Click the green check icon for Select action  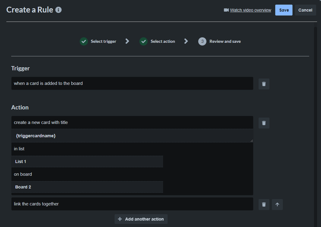(144, 41)
